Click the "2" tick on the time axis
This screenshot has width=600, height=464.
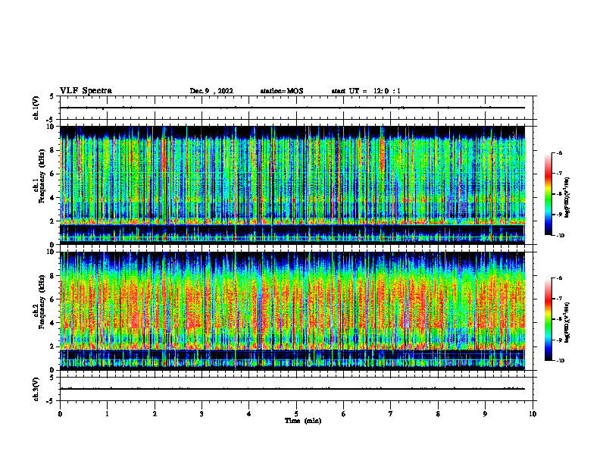155,414
